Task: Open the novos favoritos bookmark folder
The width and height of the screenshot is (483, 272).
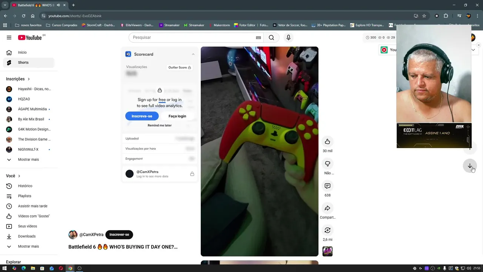Action: (28, 25)
